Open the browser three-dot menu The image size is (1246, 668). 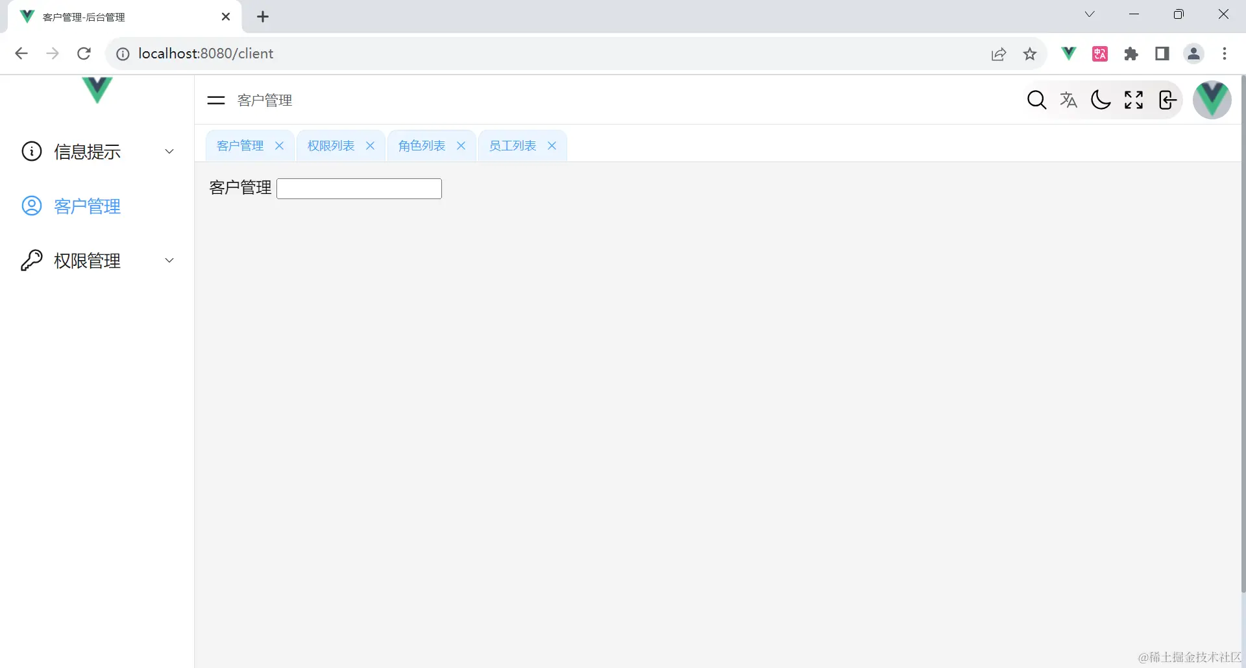(1225, 54)
